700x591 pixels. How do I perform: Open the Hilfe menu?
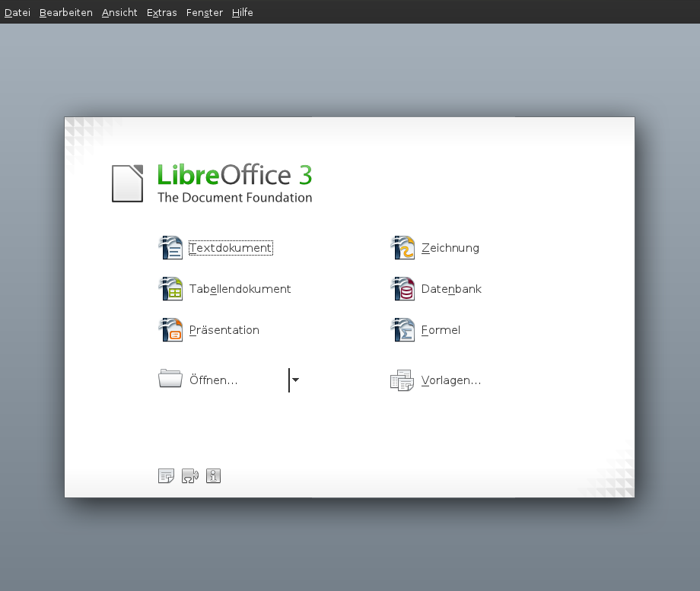point(243,12)
